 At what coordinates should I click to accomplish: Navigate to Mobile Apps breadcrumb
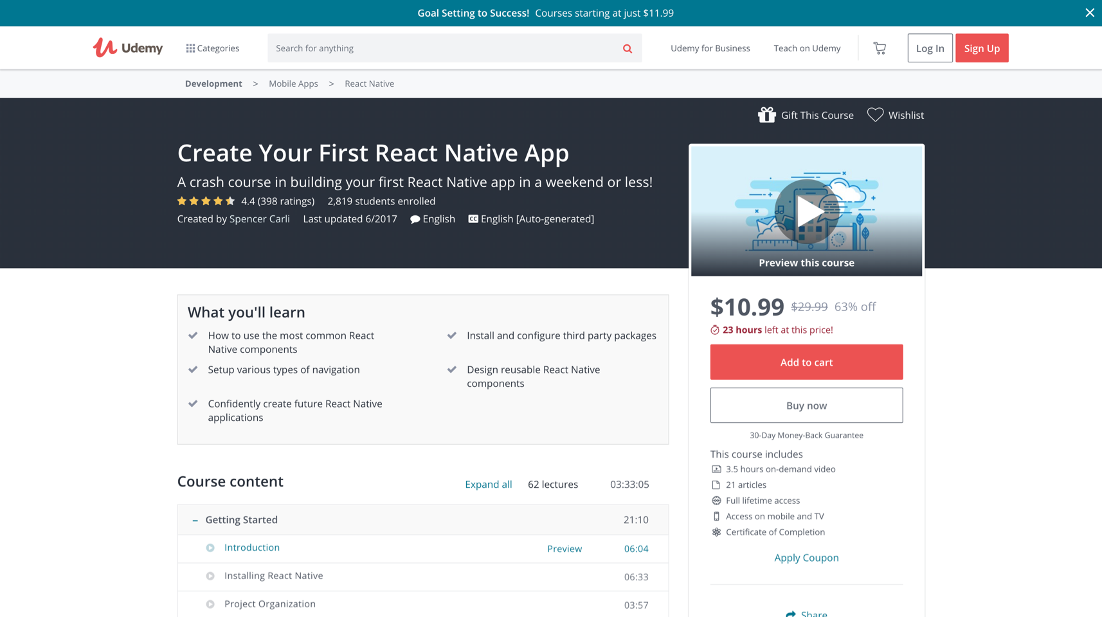pyautogui.click(x=293, y=84)
